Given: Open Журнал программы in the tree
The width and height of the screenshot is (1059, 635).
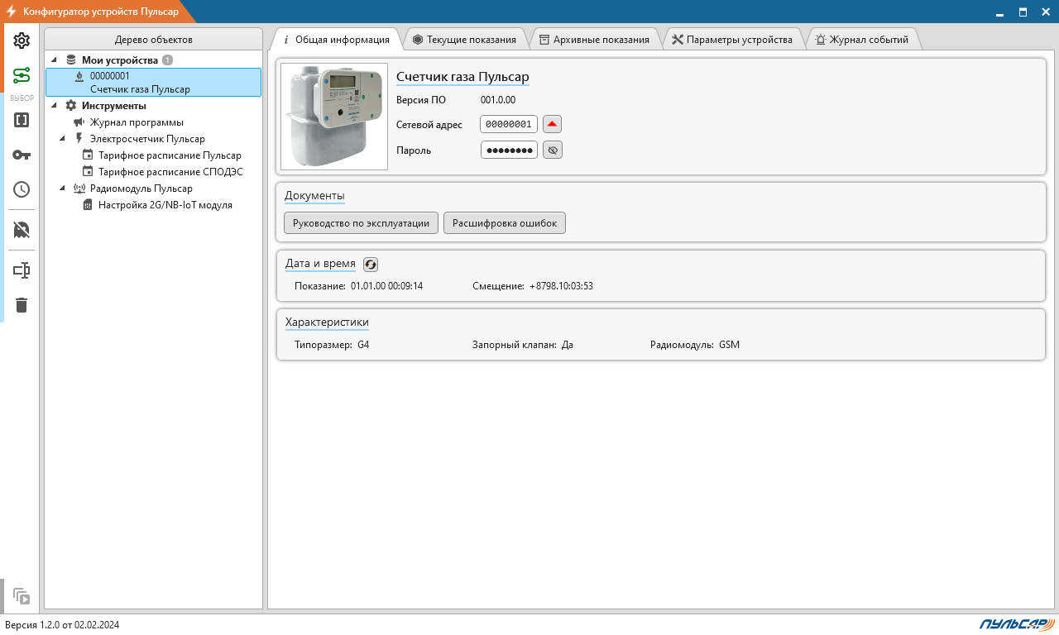Looking at the screenshot, I should tap(137, 122).
